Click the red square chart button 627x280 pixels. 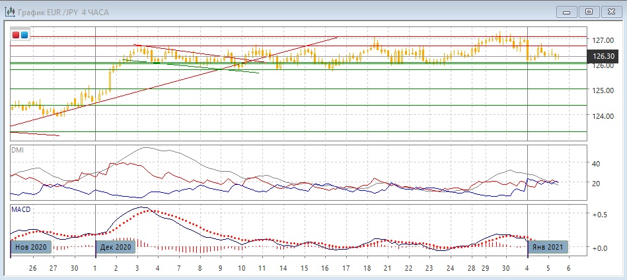(17, 35)
